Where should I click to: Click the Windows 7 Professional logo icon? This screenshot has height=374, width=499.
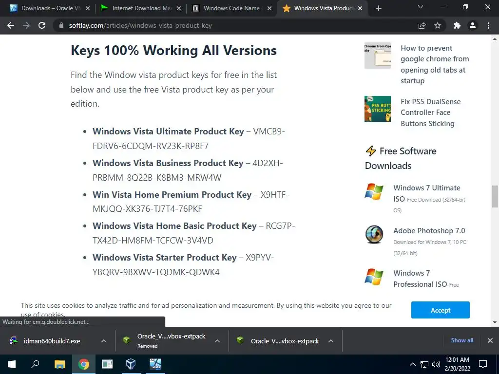(374, 277)
